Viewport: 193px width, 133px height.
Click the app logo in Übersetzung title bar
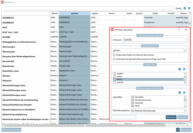tap(2, 2)
